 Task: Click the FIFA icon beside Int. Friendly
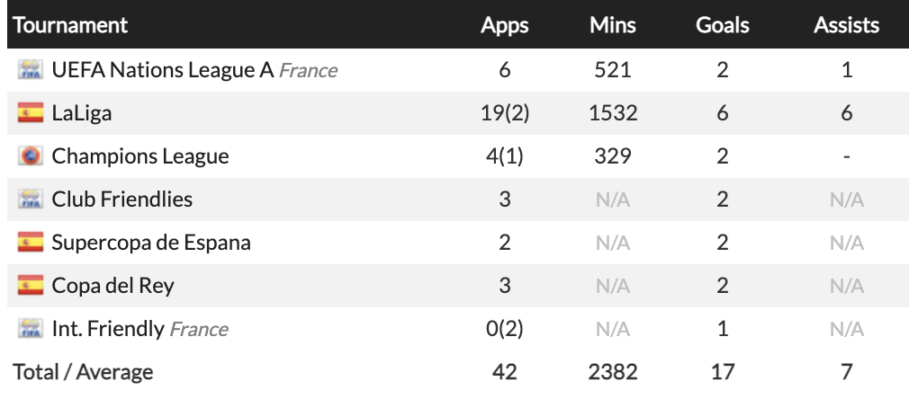coord(31,329)
